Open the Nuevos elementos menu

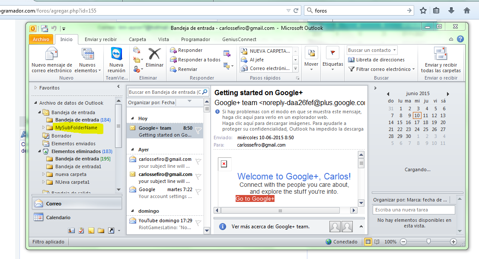(x=88, y=61)
